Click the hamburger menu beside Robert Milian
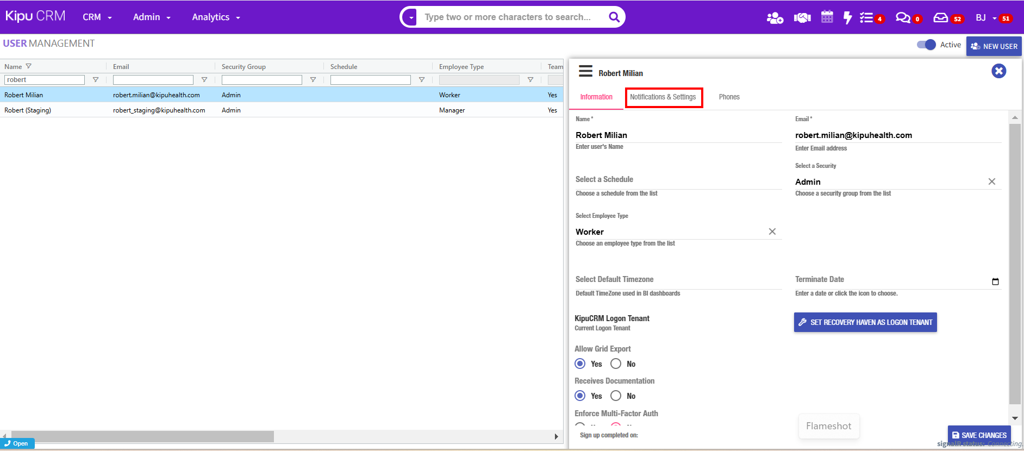This screenshot has height=451, width=1024. tap(585, 72)
